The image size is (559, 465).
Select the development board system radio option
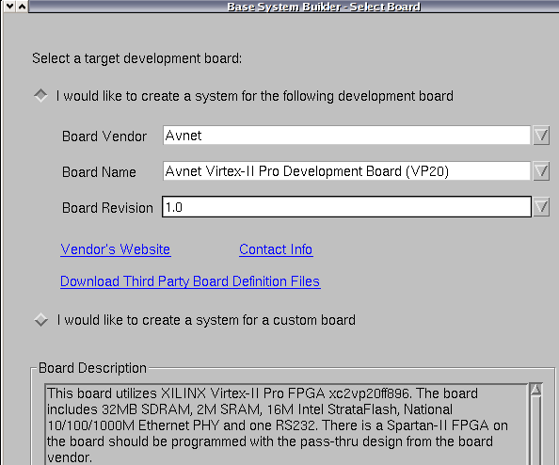pos(40,96)
